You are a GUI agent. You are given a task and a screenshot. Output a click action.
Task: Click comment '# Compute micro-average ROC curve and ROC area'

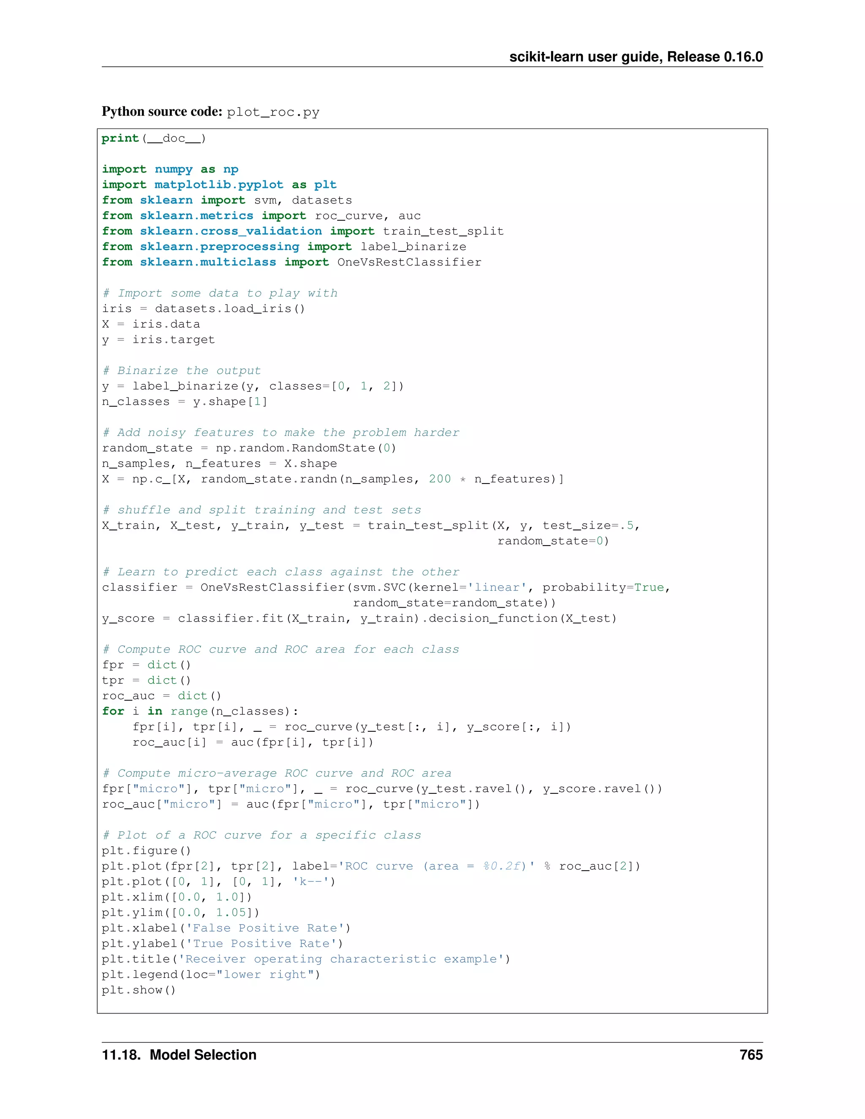coord(277,773)
